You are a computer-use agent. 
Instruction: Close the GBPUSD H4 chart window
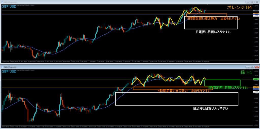coord(257,2)
